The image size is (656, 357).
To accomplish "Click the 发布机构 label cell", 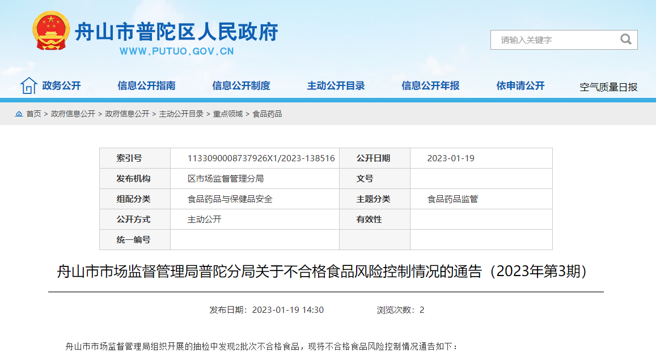I will point(135,179).
